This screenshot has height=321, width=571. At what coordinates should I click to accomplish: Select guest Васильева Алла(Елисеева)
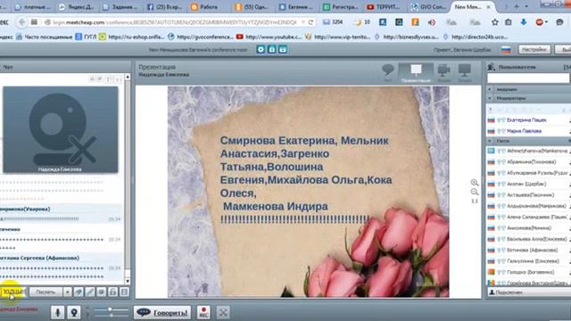[x=537, y=239]
